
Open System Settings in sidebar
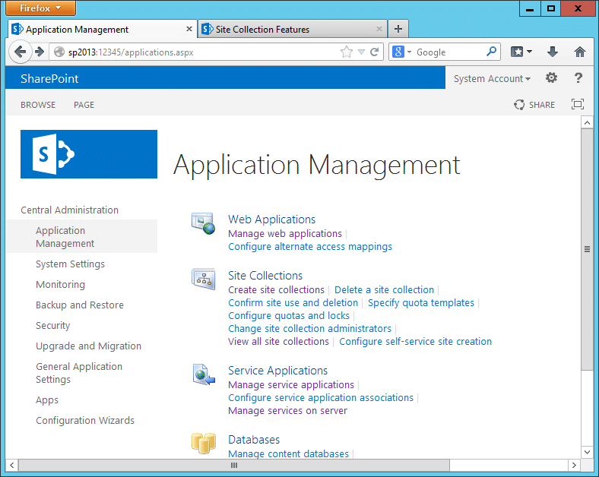click(70, 264)
